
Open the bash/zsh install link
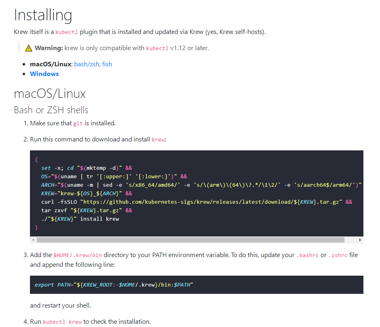tap(87, 64)
